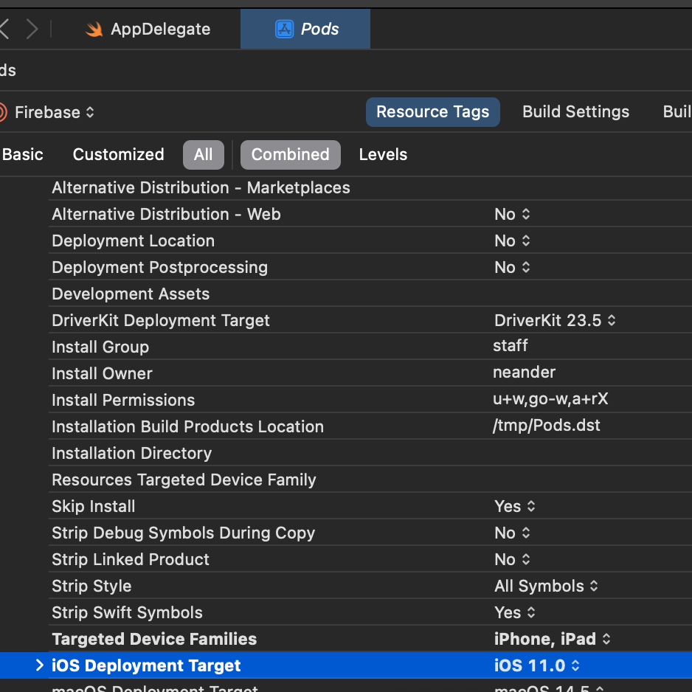Go back with the left navigation arrow
This screenshot has width=692, height=692.
pos(4,29)
